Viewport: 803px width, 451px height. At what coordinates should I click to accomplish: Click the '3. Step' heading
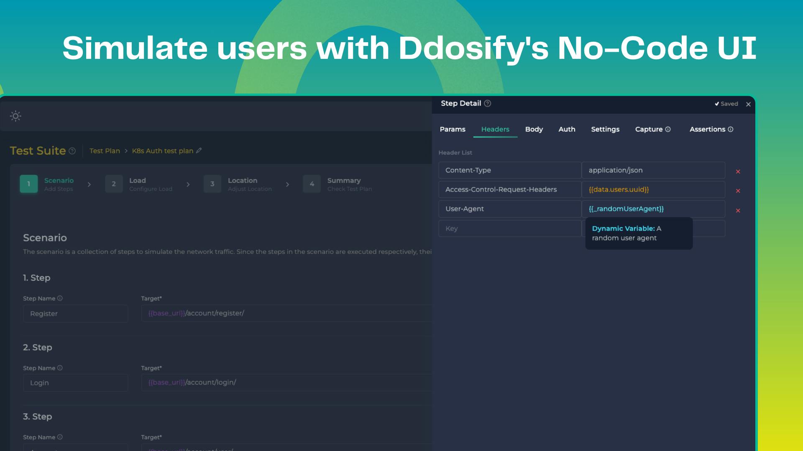38,417
